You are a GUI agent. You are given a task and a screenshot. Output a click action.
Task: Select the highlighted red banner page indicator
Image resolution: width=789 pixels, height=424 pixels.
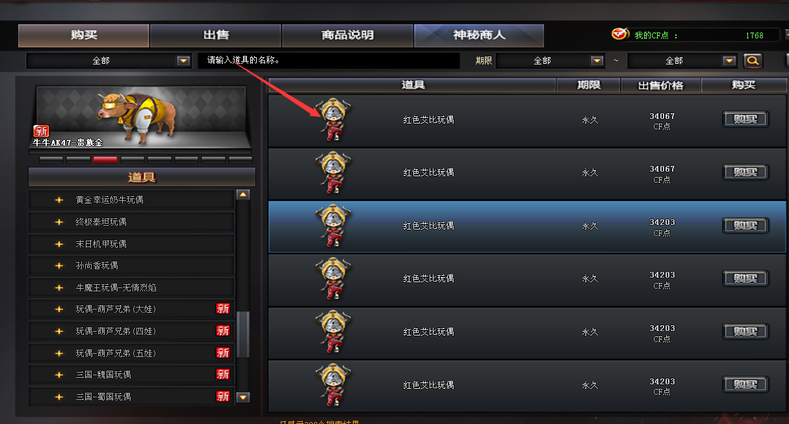pos(105,159)
